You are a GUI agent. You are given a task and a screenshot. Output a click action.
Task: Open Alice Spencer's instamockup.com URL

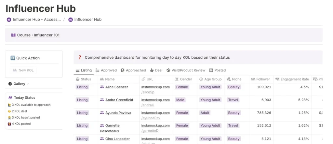coord(156,87)
